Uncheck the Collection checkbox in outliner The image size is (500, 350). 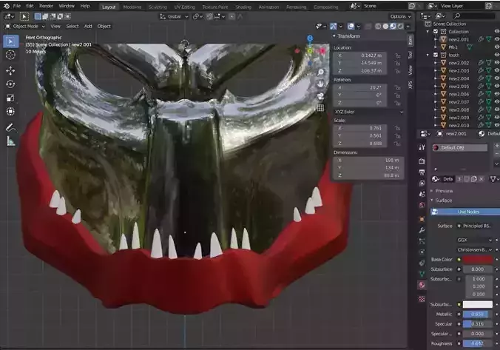point(436,31)
